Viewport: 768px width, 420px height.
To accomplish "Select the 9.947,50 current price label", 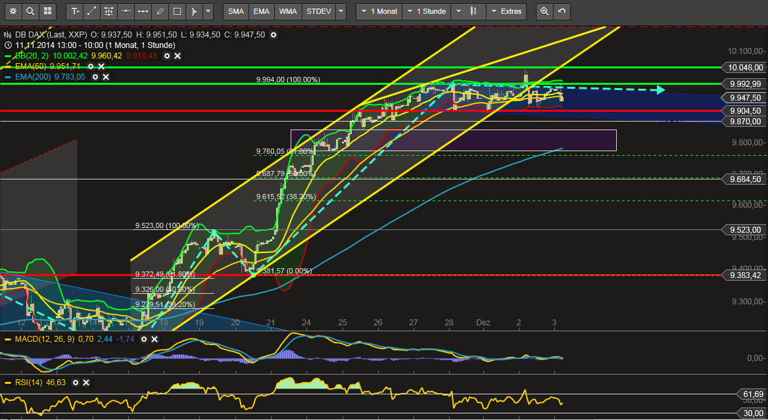I will 744,97.
